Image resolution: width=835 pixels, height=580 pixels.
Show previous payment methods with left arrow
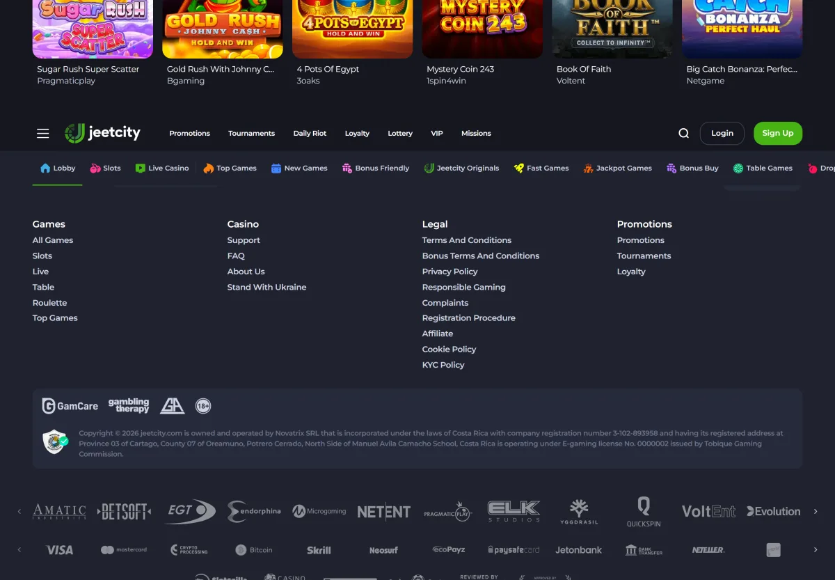[x=19, y=550]
